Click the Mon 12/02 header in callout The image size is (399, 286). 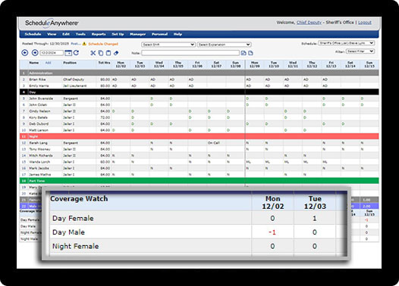pyautogui.click(x=273, y=202)
